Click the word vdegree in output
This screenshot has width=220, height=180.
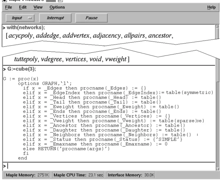(51, 59)
